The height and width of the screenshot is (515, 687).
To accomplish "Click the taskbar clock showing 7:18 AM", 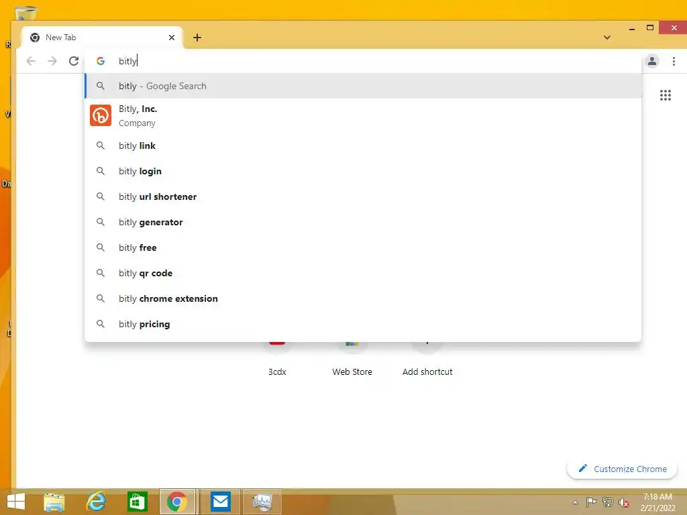I will click(x=657, y=502).
